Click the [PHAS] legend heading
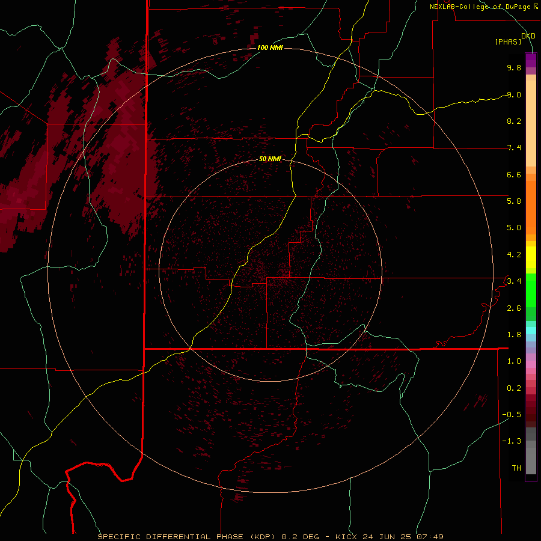This screenshot has height=541, width=541. [508, 41]
